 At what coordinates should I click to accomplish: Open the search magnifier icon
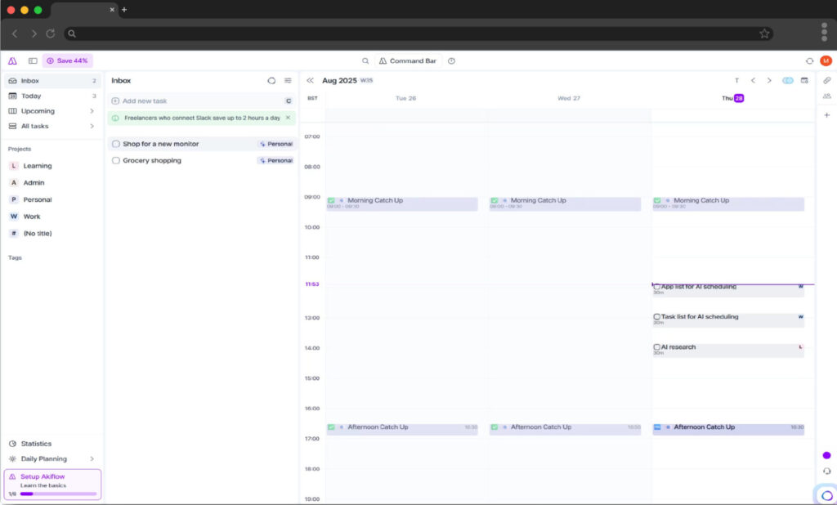pos(365,60)
